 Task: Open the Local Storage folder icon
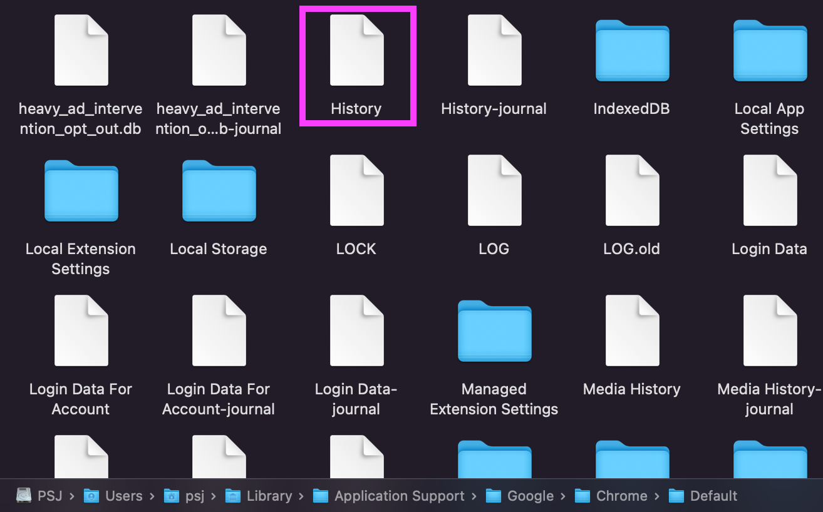pos(219,191)
